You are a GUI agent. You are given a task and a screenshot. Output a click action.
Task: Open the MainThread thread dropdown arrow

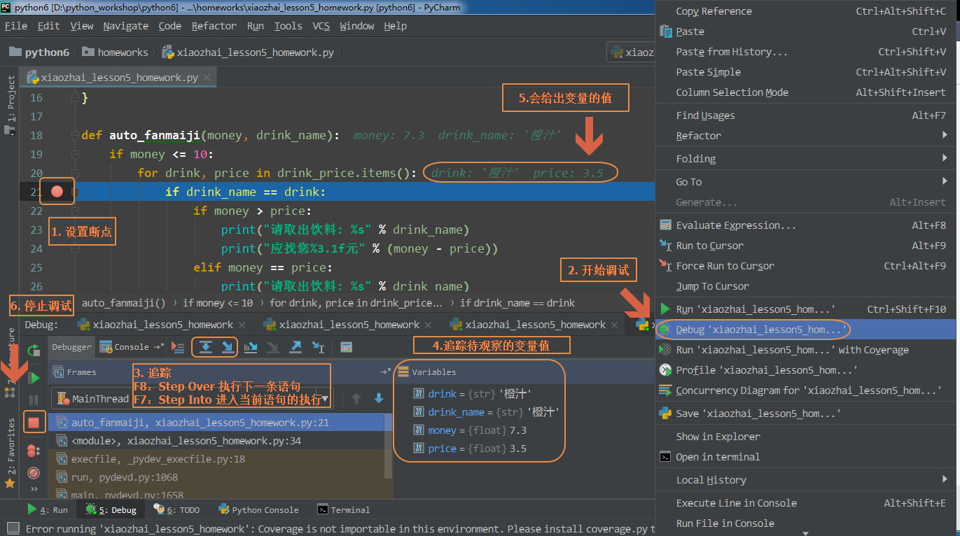(325, 398)
